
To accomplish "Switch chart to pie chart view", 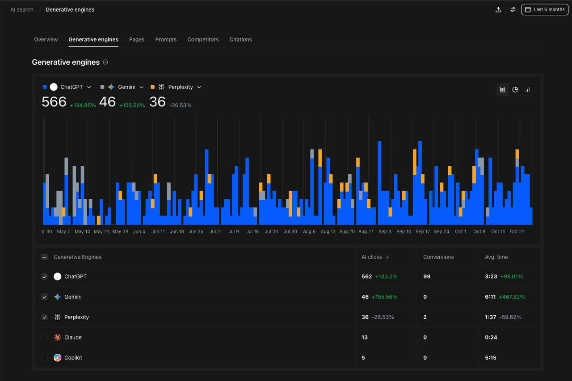I will pyautogui.click(x=515, y=89).
